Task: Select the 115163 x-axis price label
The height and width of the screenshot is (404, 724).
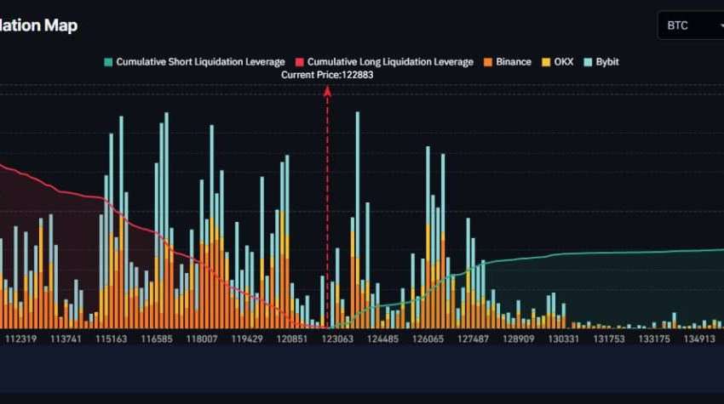Action: 111,339
